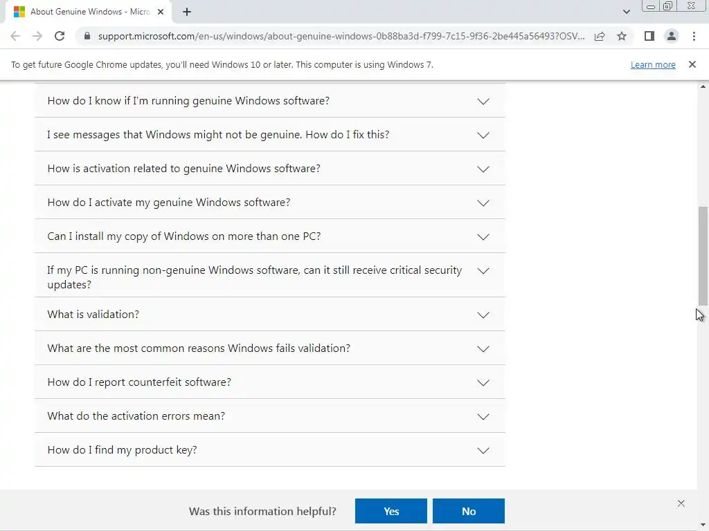Click No for helpful information
Screen dimensions: 709x531
click(x=469, y=511)
